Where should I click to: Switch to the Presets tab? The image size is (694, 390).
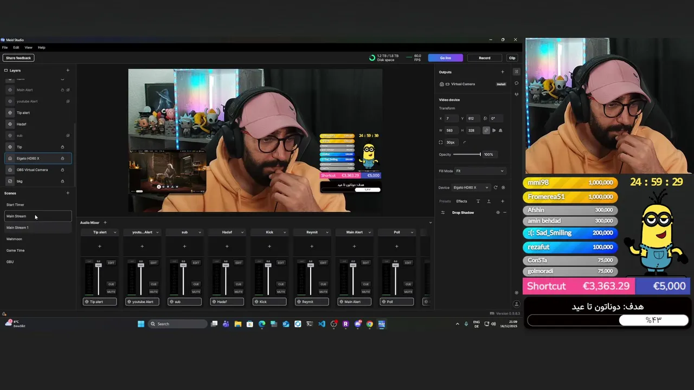click(445, 201)
